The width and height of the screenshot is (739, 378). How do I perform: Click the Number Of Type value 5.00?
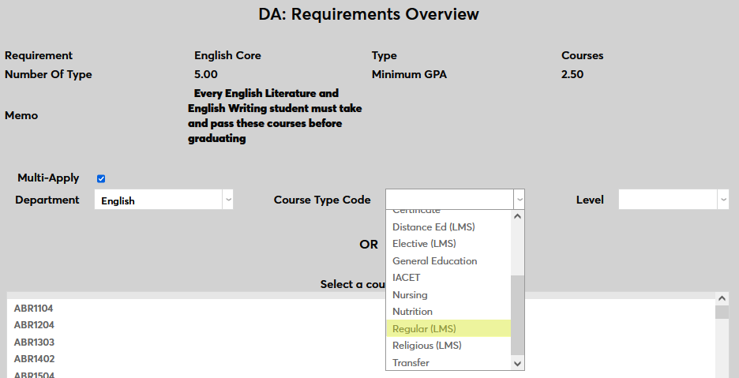[x=206, y=74]
